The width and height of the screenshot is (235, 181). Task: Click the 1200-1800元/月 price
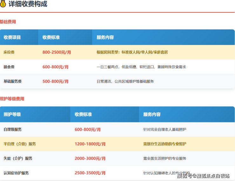pyautogui.click(x=90, y=144)
